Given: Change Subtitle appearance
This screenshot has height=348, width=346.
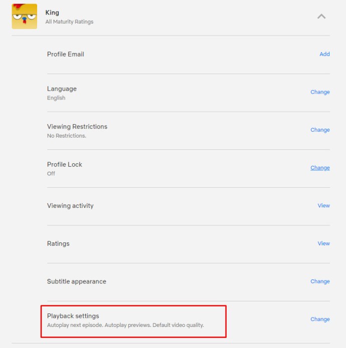Looking at the screenshot, I should tap(320, 281).
